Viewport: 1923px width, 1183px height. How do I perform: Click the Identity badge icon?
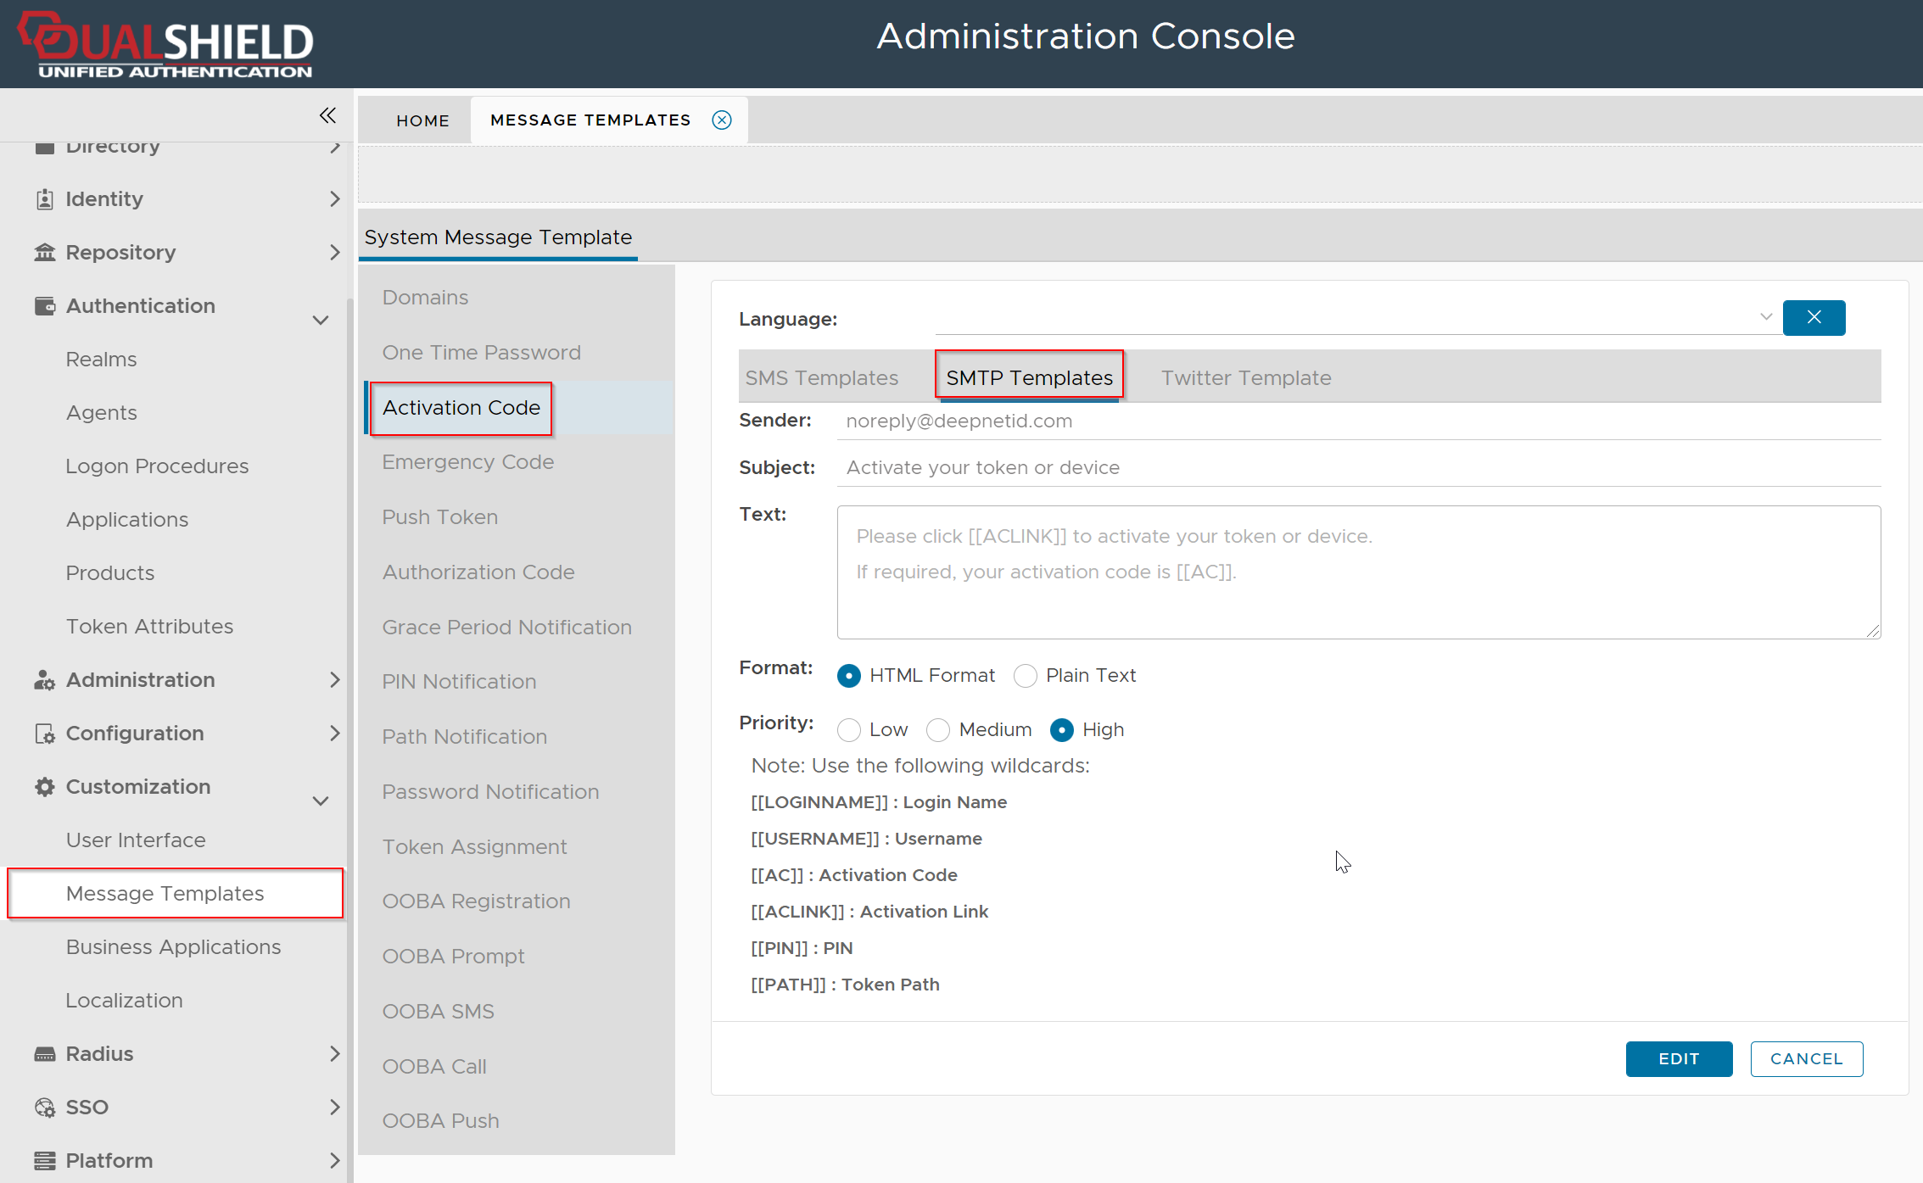(44, 199)
